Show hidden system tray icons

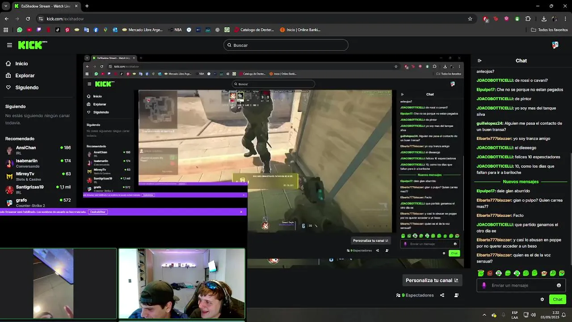484,315
